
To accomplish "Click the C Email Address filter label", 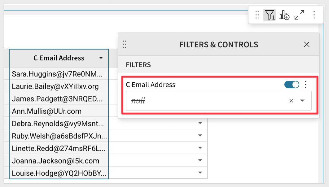I will pos(151,84).
